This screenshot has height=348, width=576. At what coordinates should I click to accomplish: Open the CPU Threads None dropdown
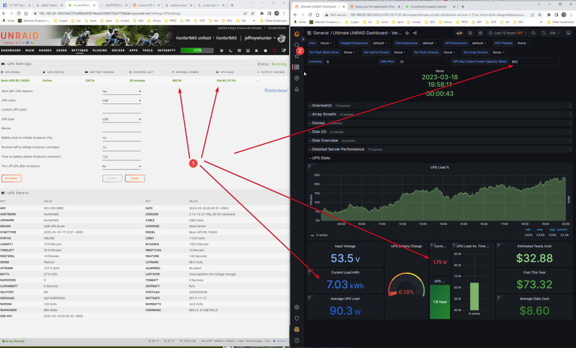523,43
